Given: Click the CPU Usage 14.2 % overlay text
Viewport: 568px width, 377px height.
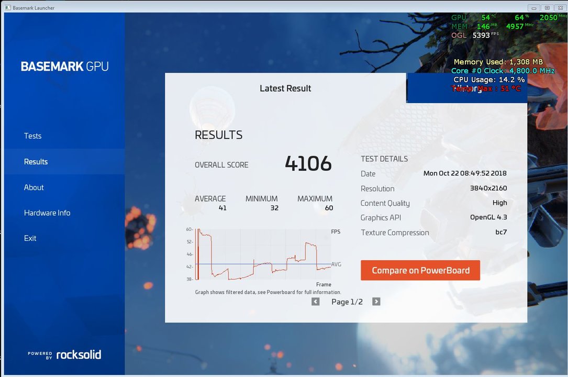Looking at the screenshot, I should pyautogui.click(x=488, y=80).
